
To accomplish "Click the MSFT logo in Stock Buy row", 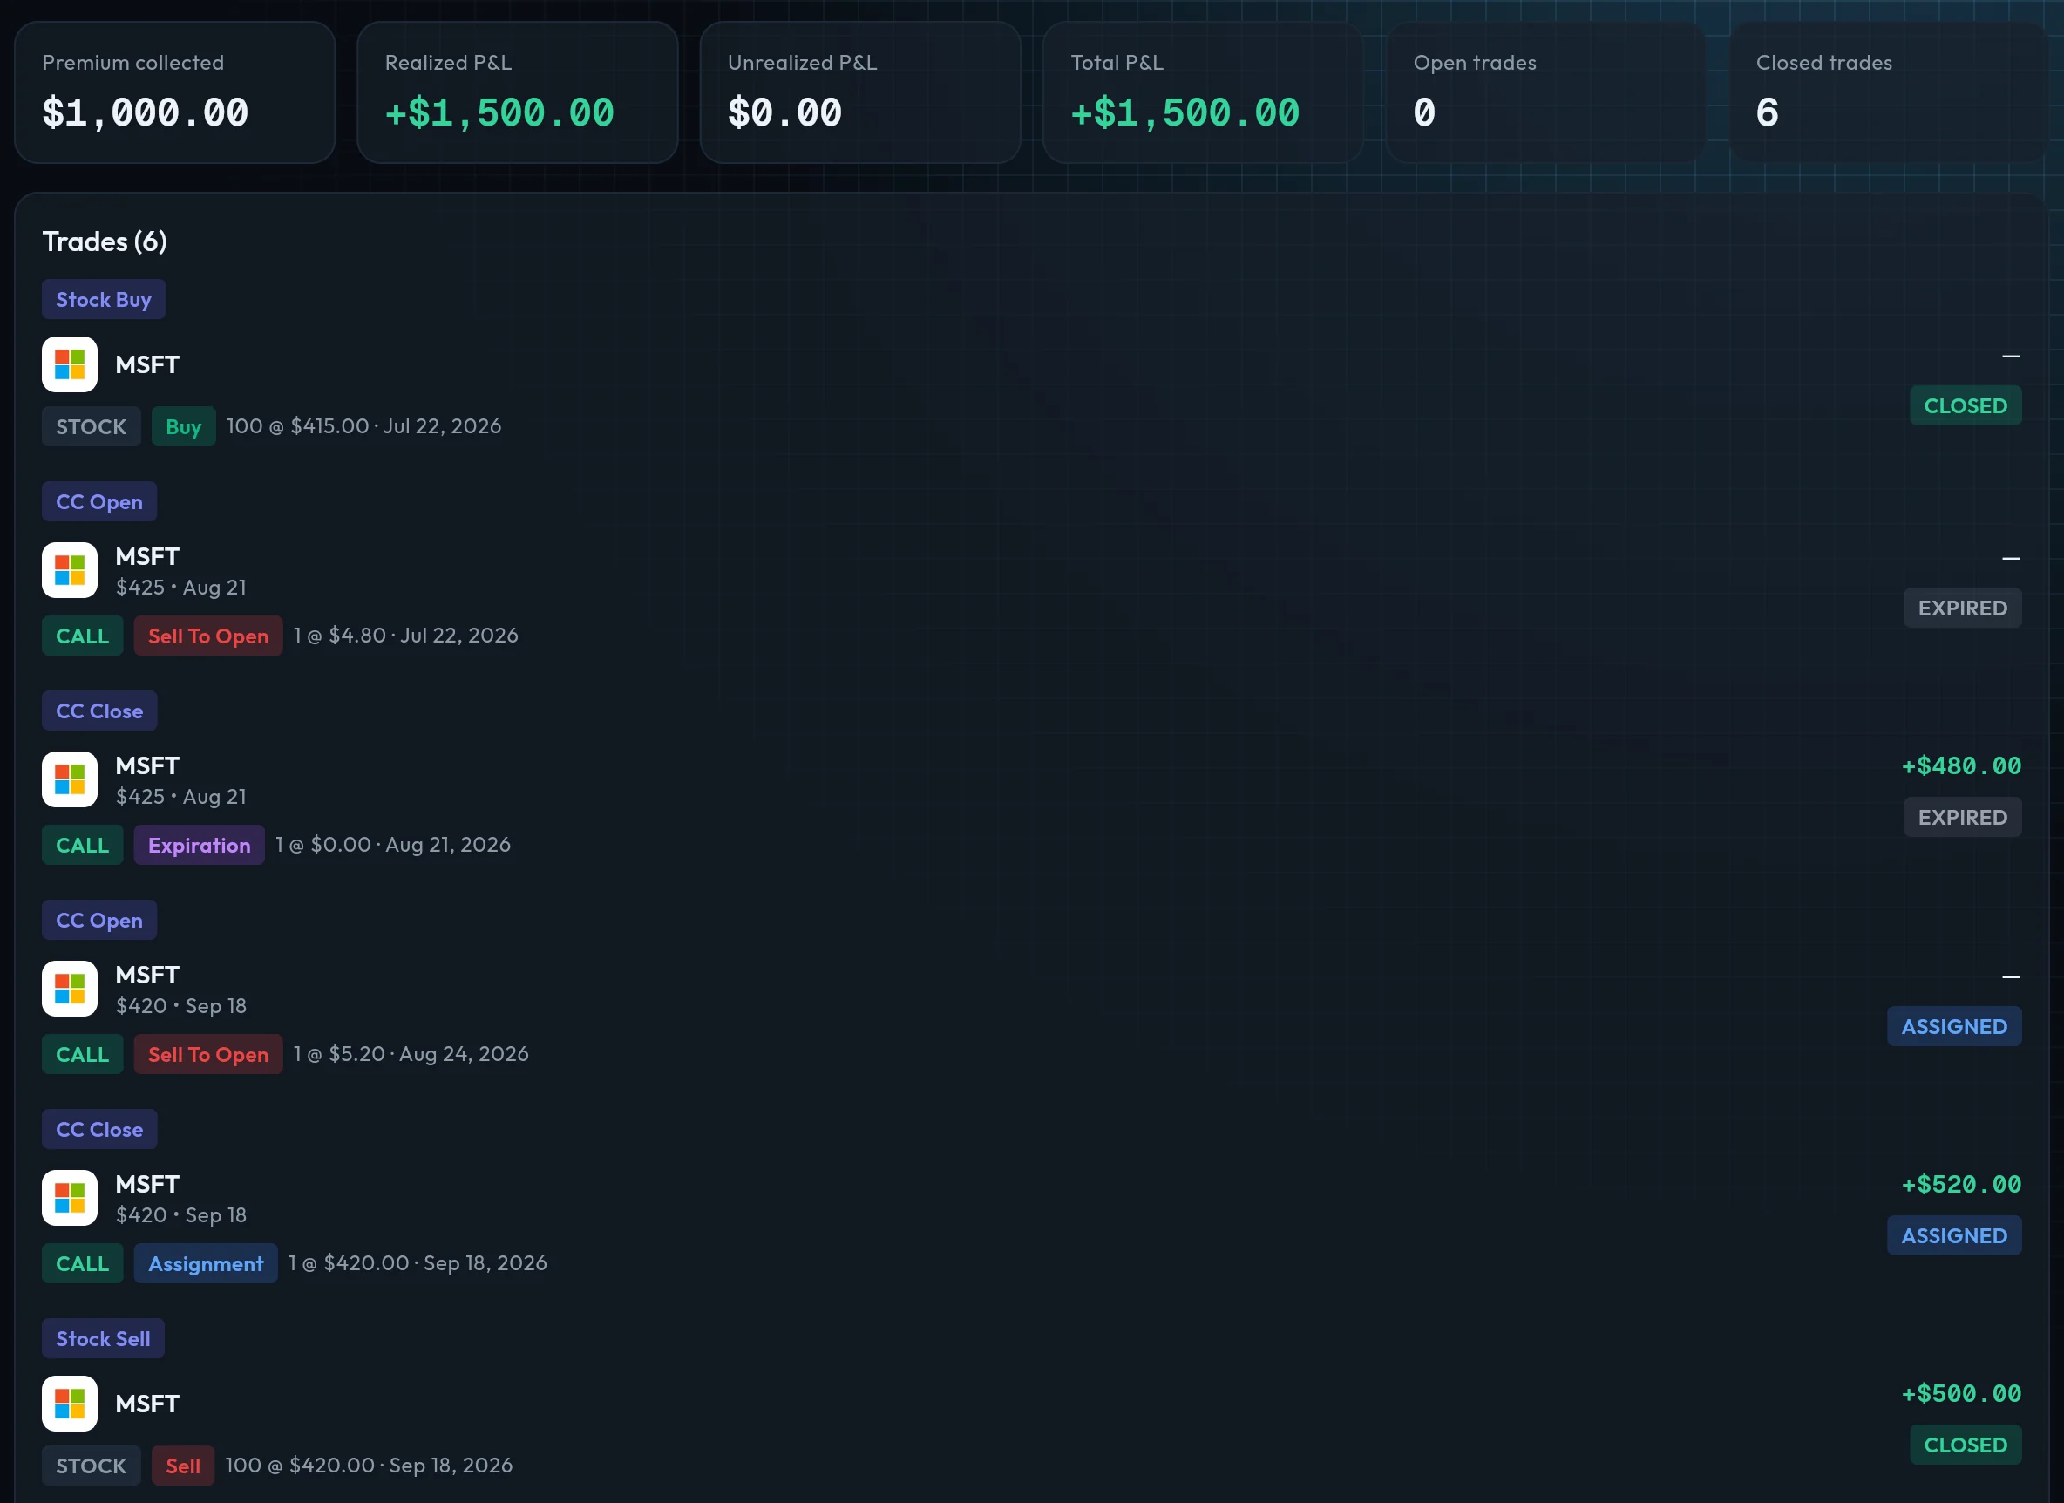I will (x=69, y=364).
